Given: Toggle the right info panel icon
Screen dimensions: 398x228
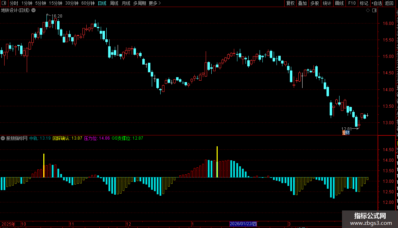Looking at the screenshot, I should (374, 11).
